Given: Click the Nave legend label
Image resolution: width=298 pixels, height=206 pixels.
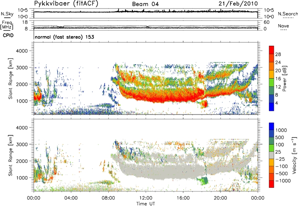Looking at the screenshot, I should 283,26.
